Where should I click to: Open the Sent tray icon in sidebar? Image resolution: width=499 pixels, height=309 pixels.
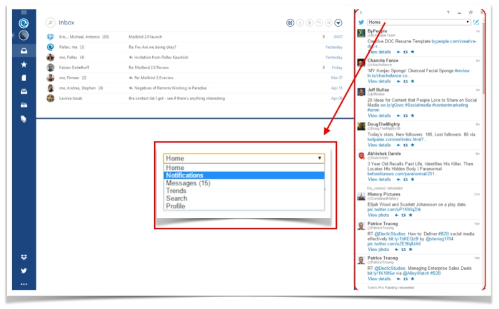[24, 92]
